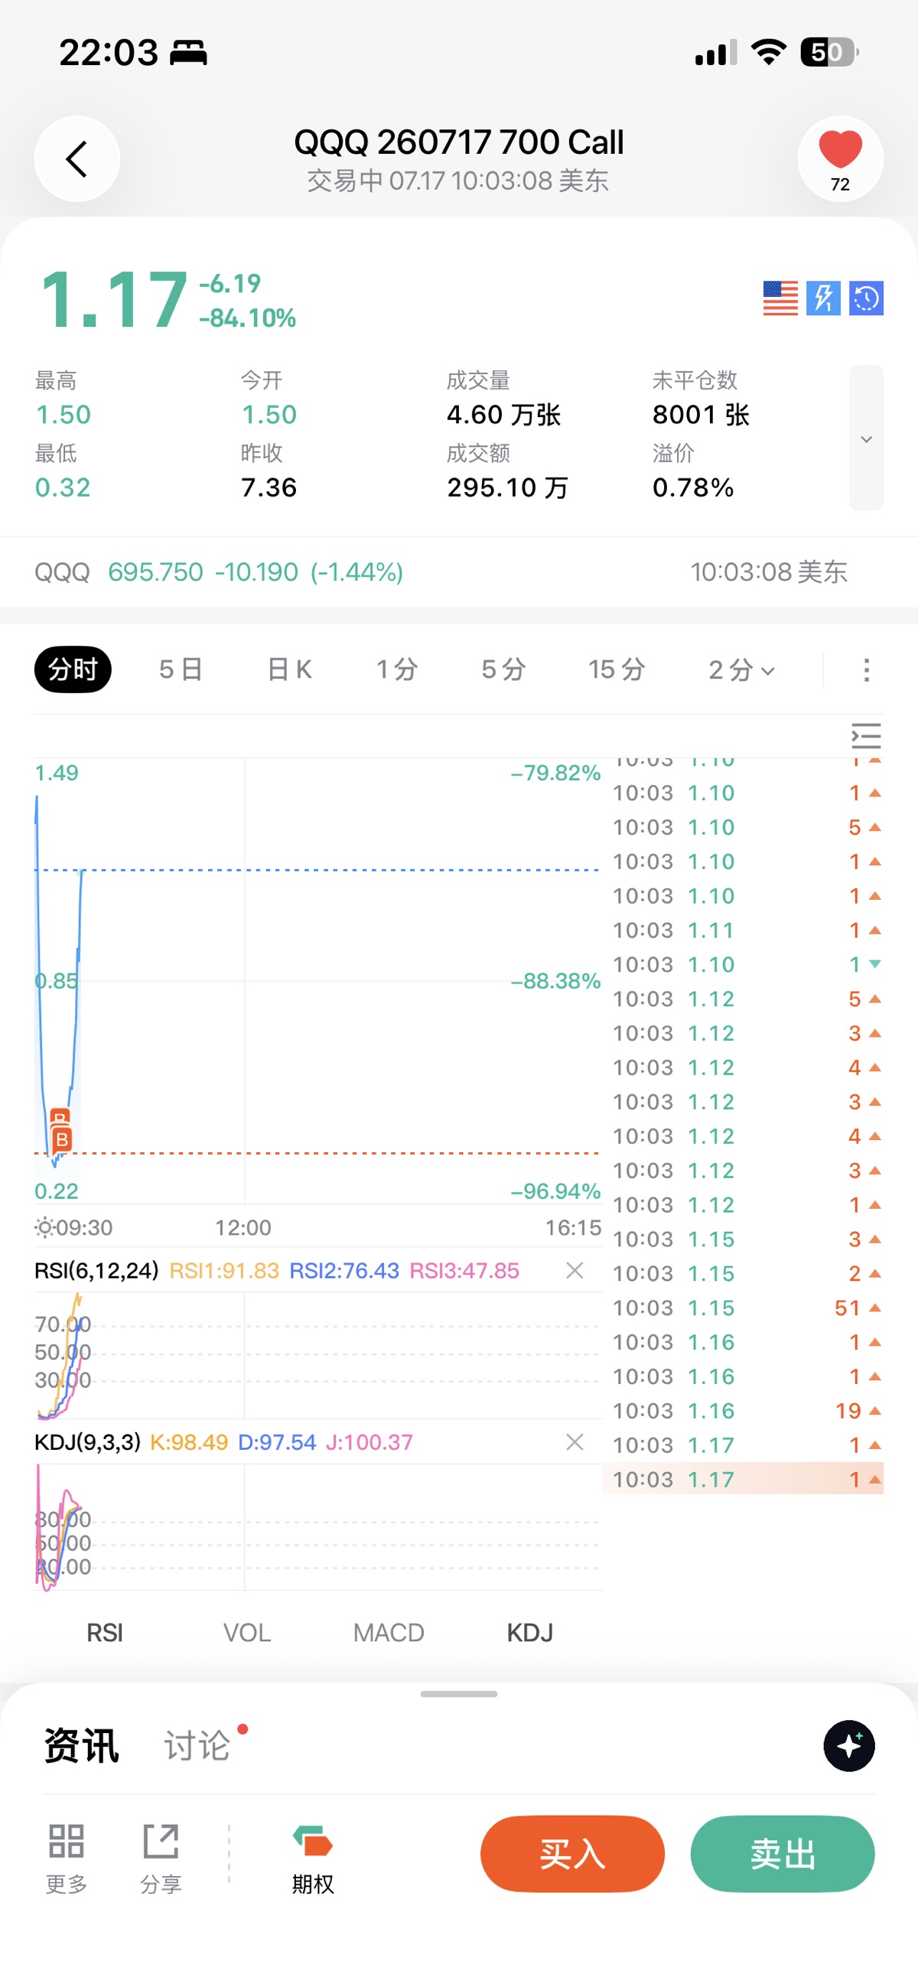Tap the cellular signal bars icon

716,53
